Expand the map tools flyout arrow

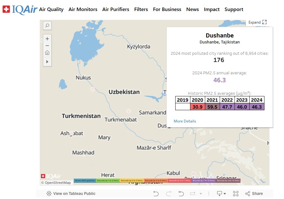pyautogui.click(x=47, y=62)
